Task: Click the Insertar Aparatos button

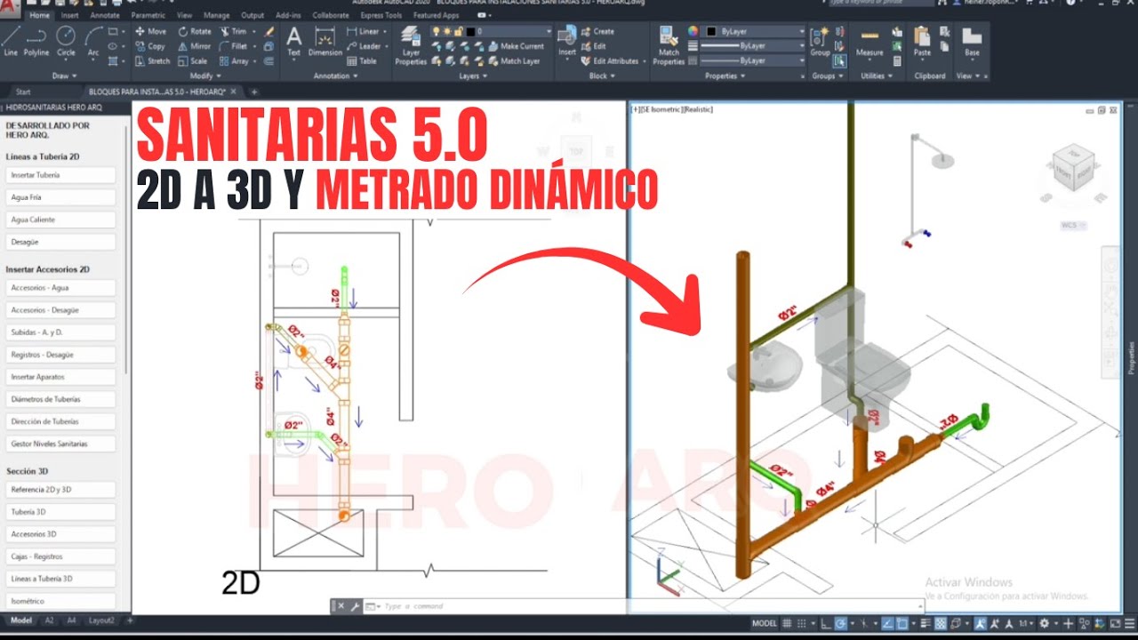Action: click(x=60, y=377)
